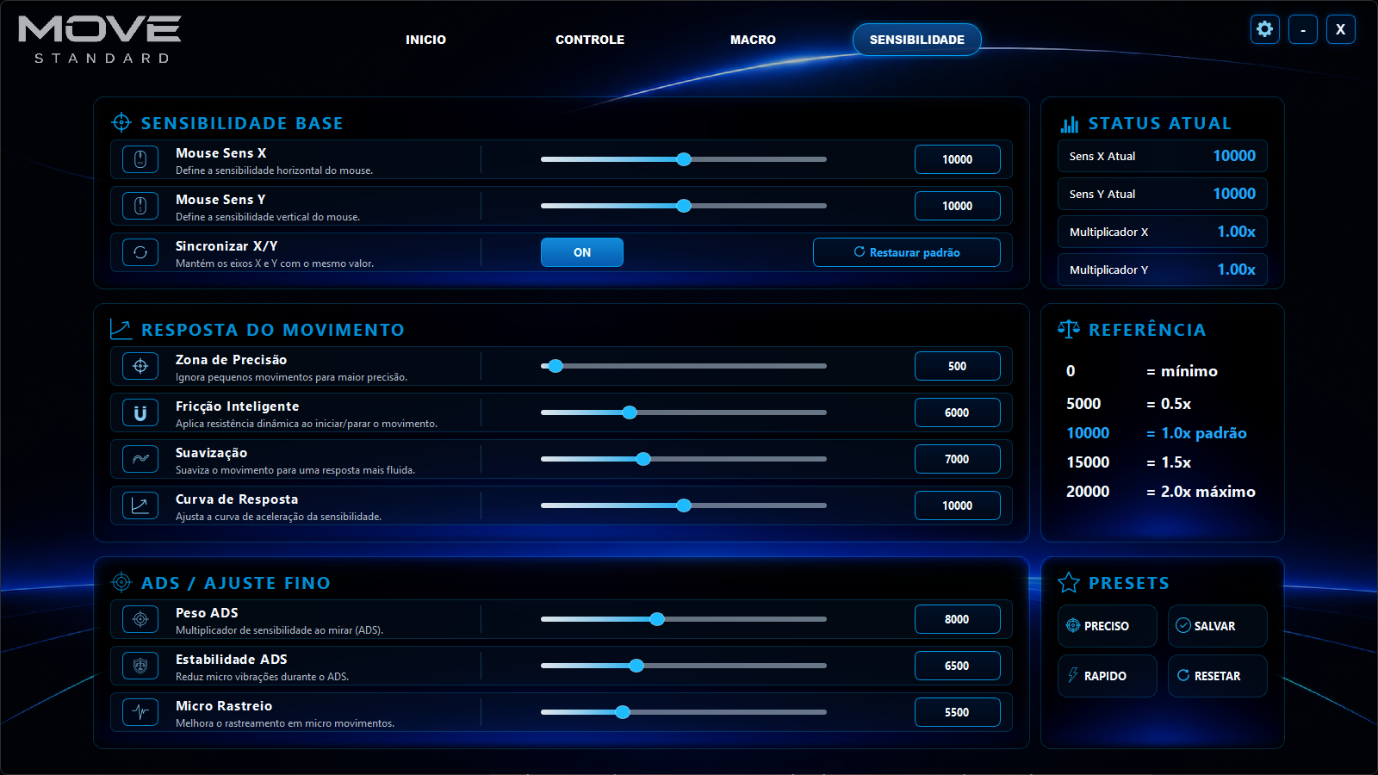Click the Peso ADS 8000 field
Image resolution: width=1378 pixels, height=775 pixels.
tap(958, 619)
